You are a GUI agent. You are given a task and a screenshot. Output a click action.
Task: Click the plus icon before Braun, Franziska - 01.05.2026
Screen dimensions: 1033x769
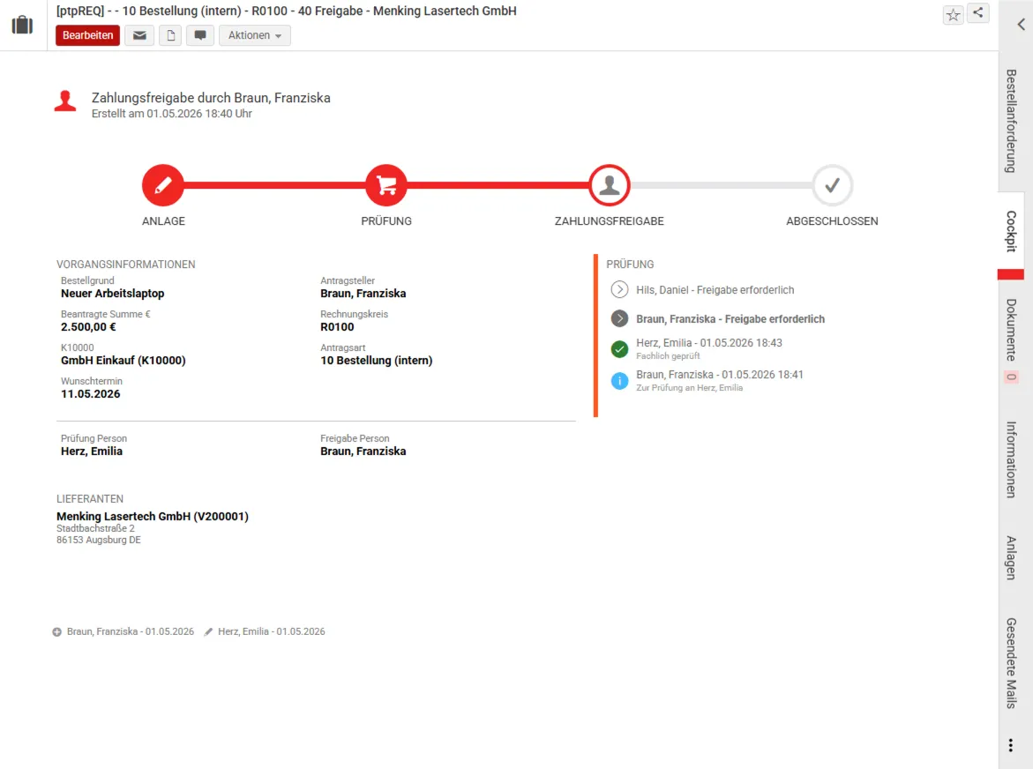tap(57, 632)
